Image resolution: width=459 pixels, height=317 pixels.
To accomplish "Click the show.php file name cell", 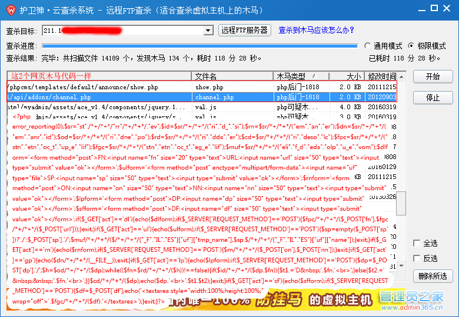I will [209, 87].
